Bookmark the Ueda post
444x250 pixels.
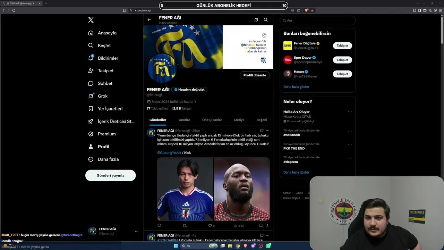pyautogui.click(x=261, y=226)
